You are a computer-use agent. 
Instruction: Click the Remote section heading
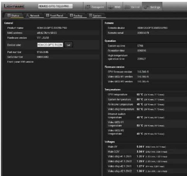pyautogui.click(x=109, y=23)
